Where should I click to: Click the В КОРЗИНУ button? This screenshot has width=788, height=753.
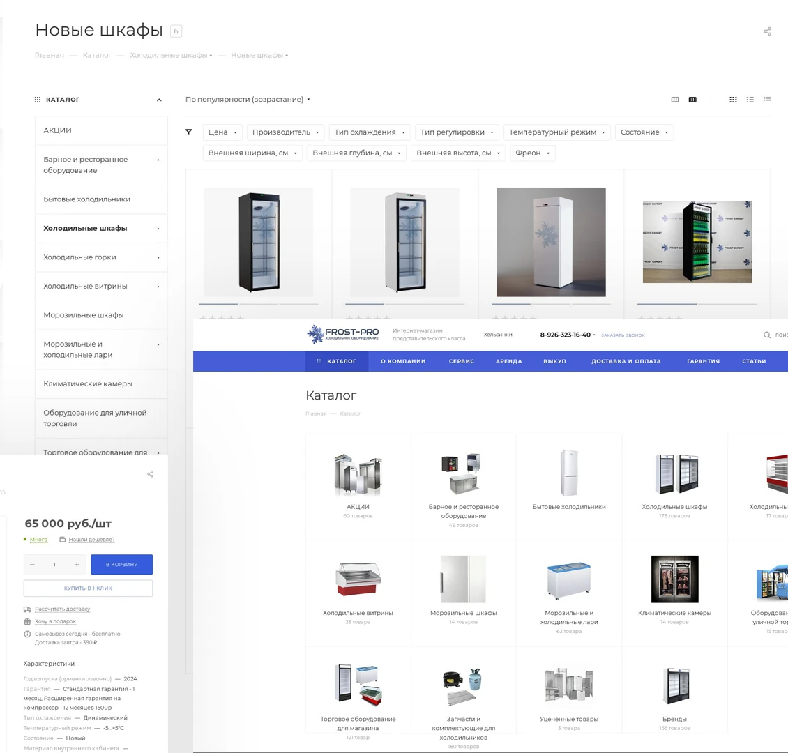coord(121,565)
